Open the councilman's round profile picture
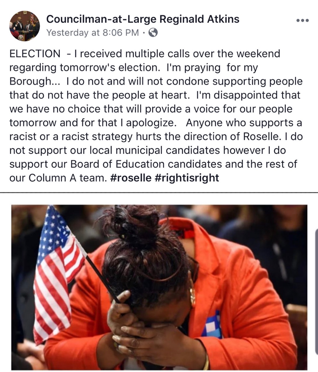Viewport: 318px width, 372px height. coord(25,26)
